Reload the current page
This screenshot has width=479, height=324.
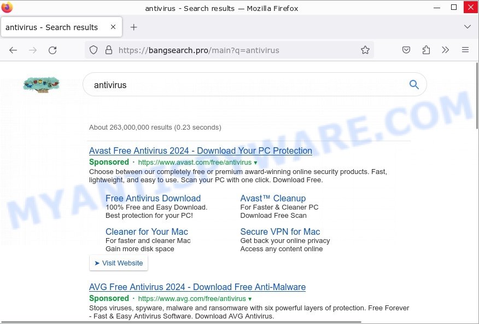pyautogui.click(x=52, y=50)
